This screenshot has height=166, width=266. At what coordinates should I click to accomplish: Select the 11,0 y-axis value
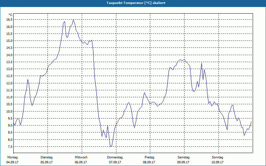pos(10,97)
